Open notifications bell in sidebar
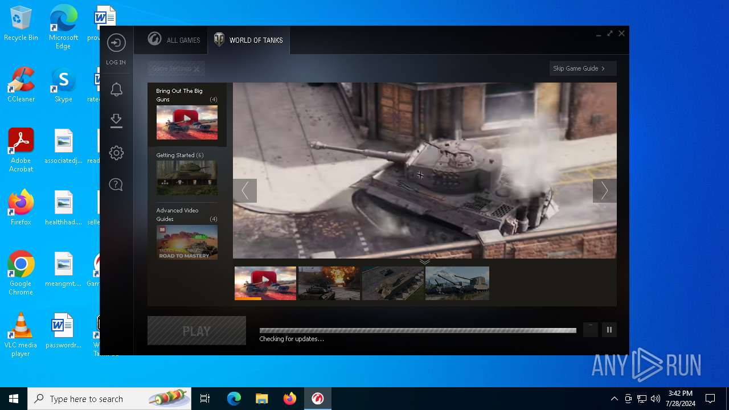This screenshot has width=729, height=410. coord(116,89)
